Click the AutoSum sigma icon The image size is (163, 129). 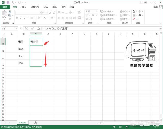pos(134,11)
